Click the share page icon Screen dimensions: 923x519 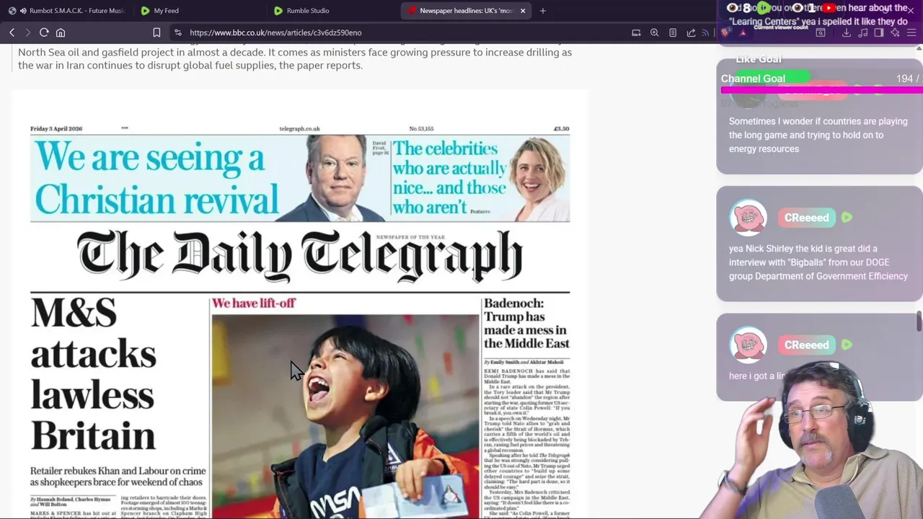[x=691, y=32]
